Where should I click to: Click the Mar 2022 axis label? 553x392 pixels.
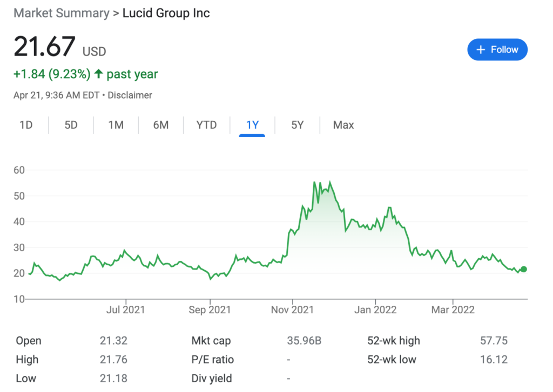453,310
